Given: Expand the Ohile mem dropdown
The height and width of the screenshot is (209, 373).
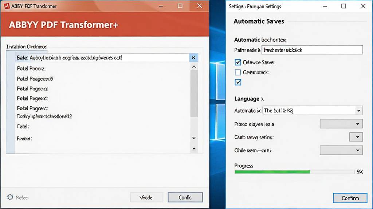Looking at the screenshot, I should [x=341, y=150].
